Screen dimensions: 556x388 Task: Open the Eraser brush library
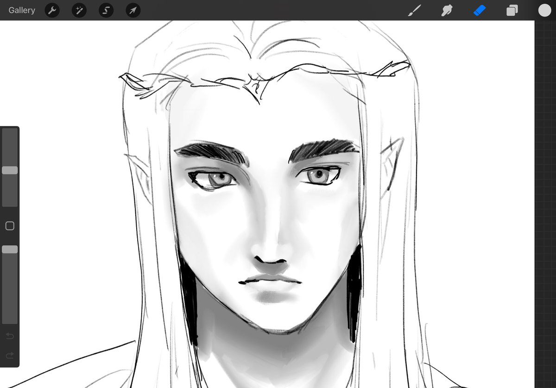point(480,10)
